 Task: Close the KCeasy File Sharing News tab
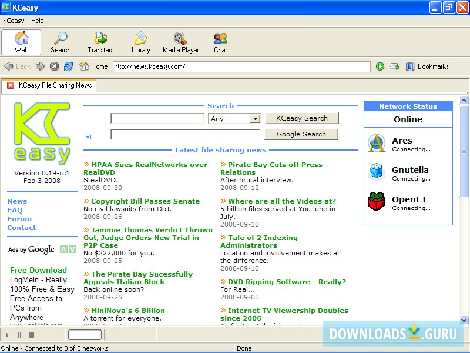[11, 85]
